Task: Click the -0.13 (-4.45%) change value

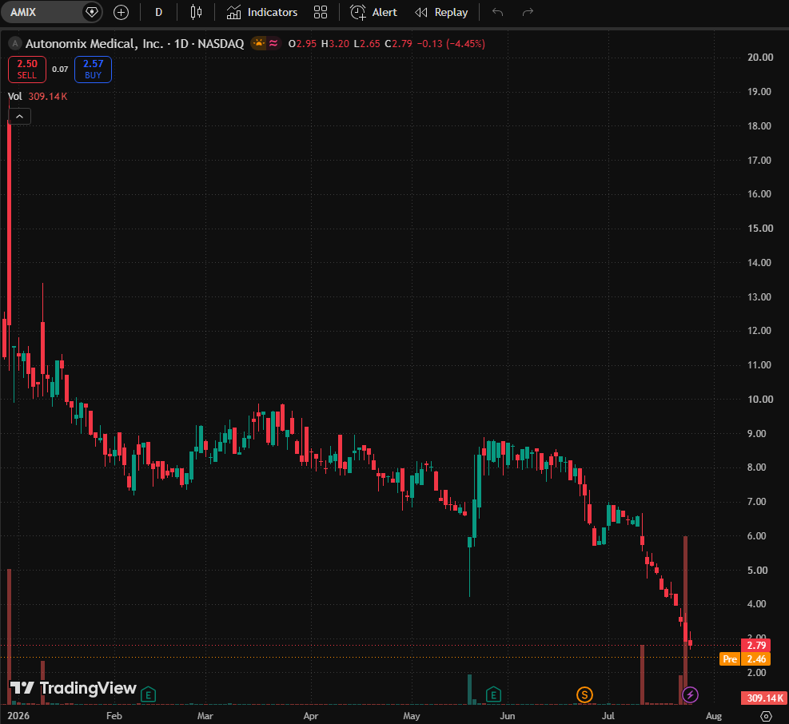Action: coord(452,44)
